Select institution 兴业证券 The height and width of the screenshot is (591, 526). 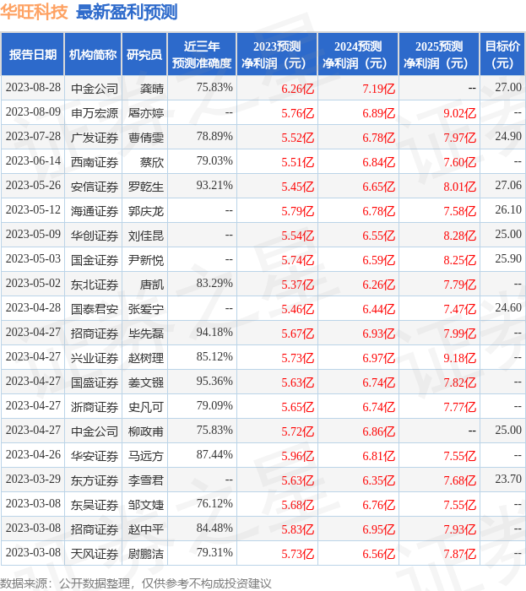95,358
